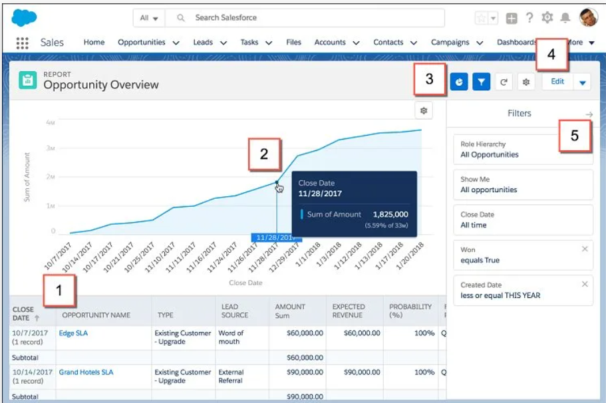Toggle the chart display button
Screen dimensions: 606x403
(459, 82)
